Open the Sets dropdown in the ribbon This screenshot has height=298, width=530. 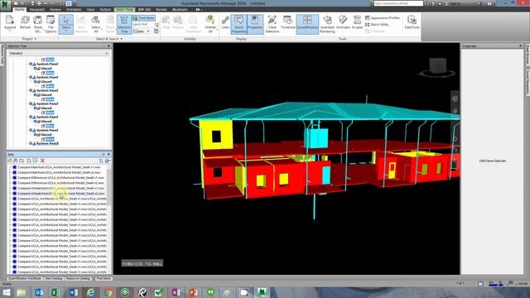pyautogui.click(x=142, y=31)
